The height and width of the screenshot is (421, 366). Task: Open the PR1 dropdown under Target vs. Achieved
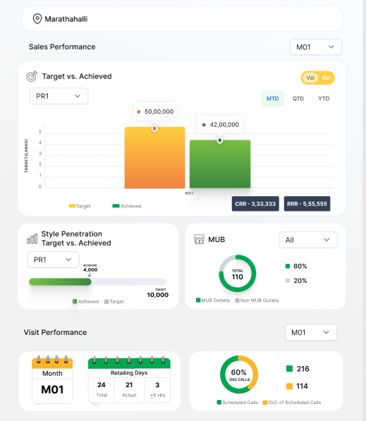point(59,96)
